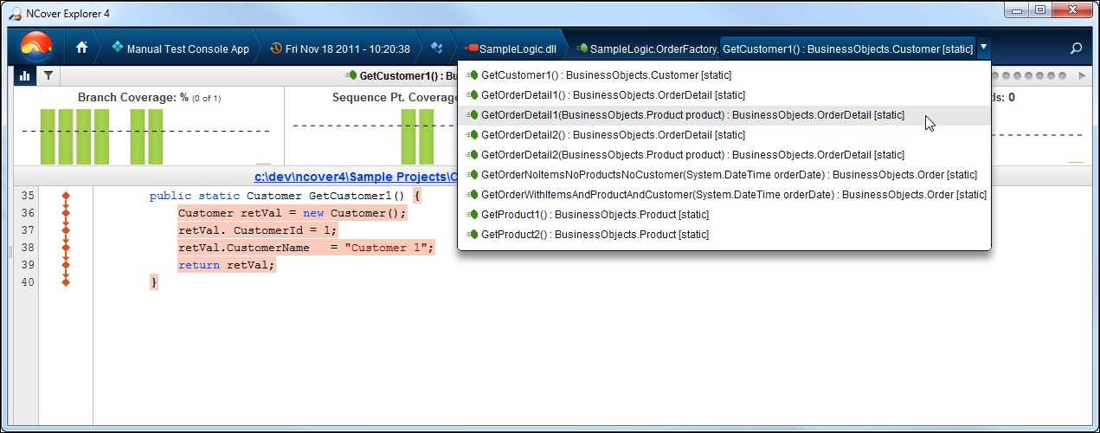
Task: Open Manual Test Console App breadcrumb
Action: pos(180,48)
